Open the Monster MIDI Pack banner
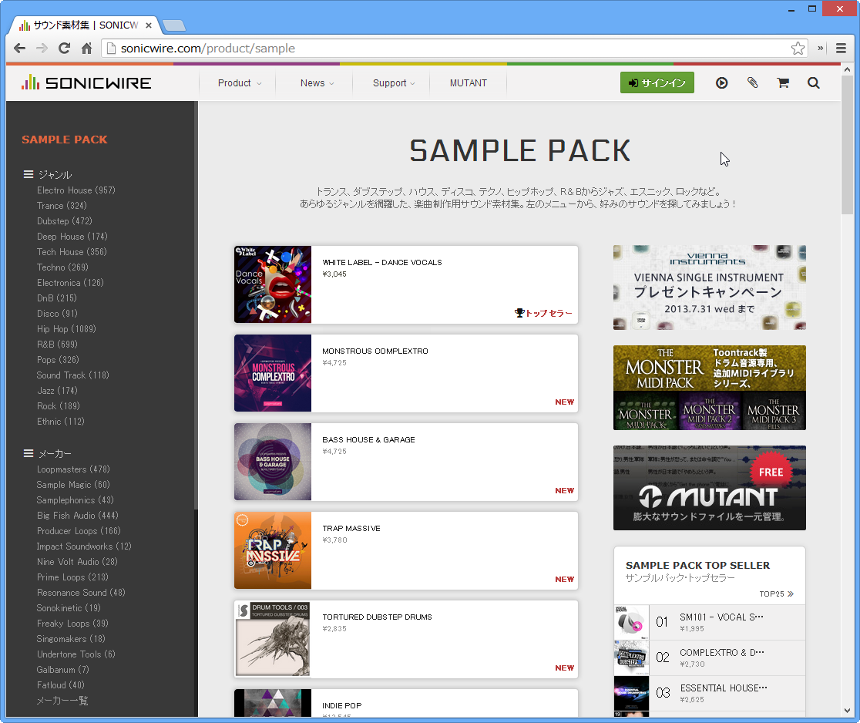 click(710, 387)
